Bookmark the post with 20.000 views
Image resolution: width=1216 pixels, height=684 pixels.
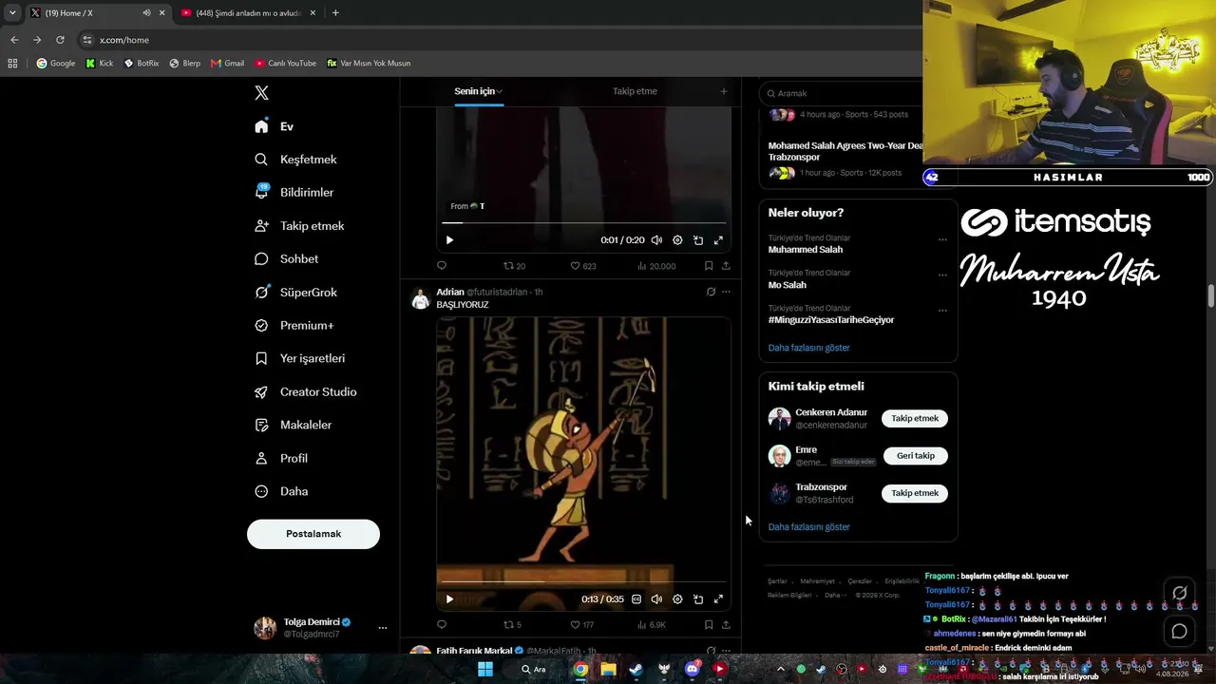(x=709, y=266)
